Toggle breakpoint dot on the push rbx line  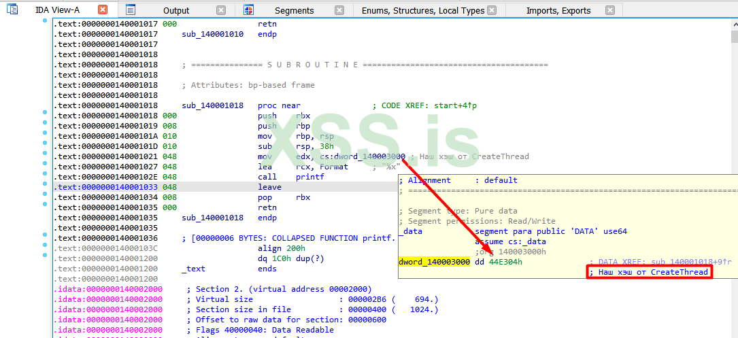45,116
